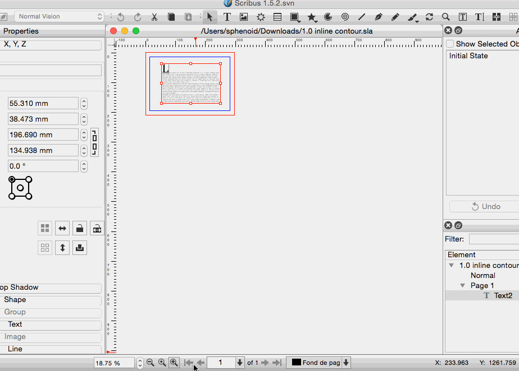Collapse the Page 1 tree node
Screen dimensions: 519x371
(x=463, y=286)
